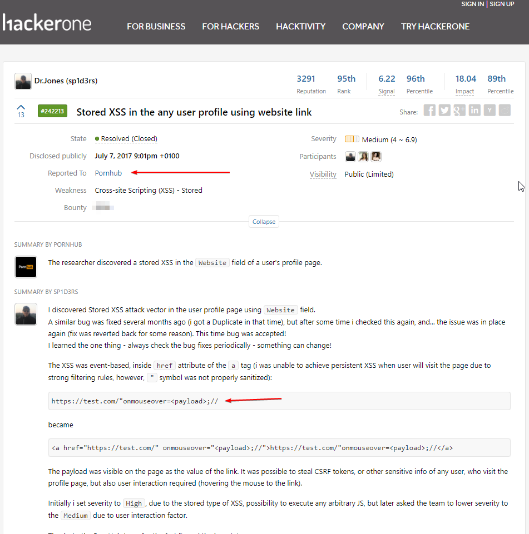Share report on Twitter

tap(444, 111)
